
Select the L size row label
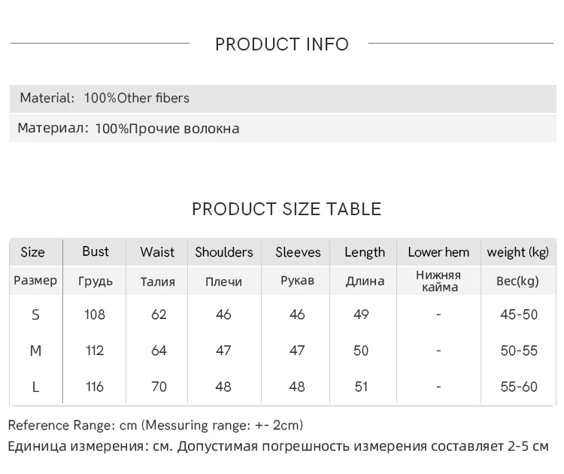35,387
